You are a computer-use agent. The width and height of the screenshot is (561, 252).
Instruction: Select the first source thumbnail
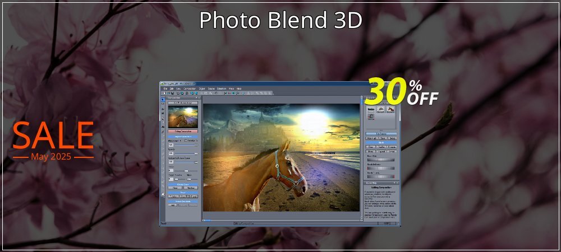tap(371, 109)
